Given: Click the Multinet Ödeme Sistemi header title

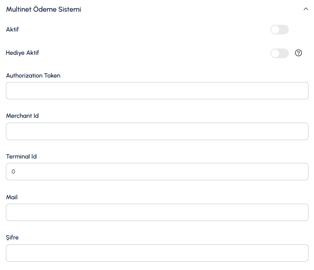Looking at the screenshot, I should click(x=44, y=9).
